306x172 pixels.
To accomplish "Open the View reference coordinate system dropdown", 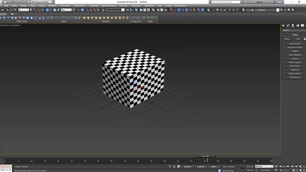I will click(x=66, y=10).
